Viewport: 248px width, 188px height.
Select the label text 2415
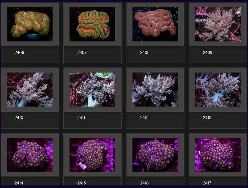81,183
